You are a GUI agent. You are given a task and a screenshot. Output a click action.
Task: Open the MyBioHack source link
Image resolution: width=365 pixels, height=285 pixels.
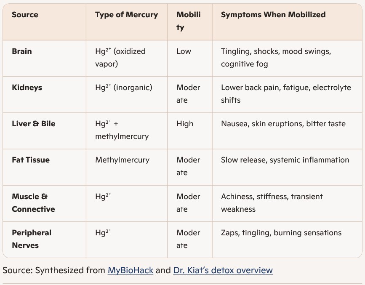tap(130, 270)
